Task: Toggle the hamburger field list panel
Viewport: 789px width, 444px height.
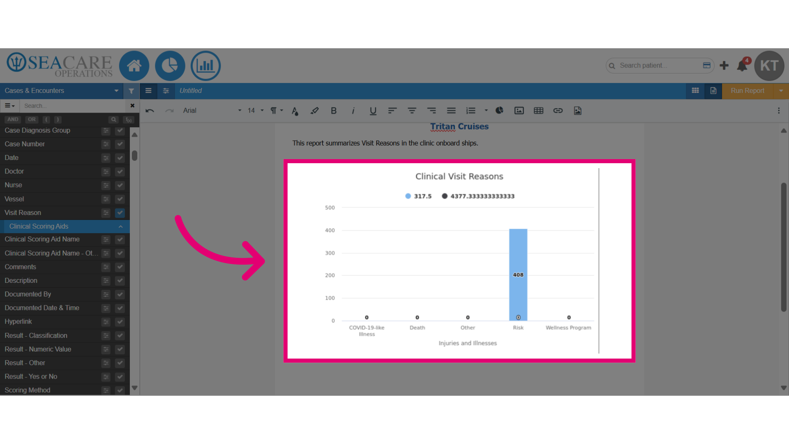Action: pyautogui.click(x=148, y=91)
